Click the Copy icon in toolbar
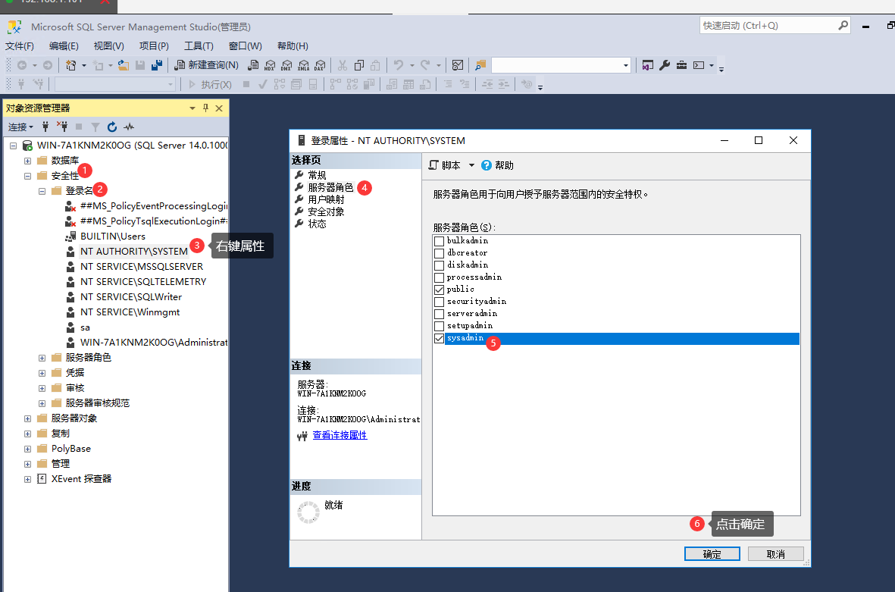The height and width of the screenshot is (592, 895). 359,65
